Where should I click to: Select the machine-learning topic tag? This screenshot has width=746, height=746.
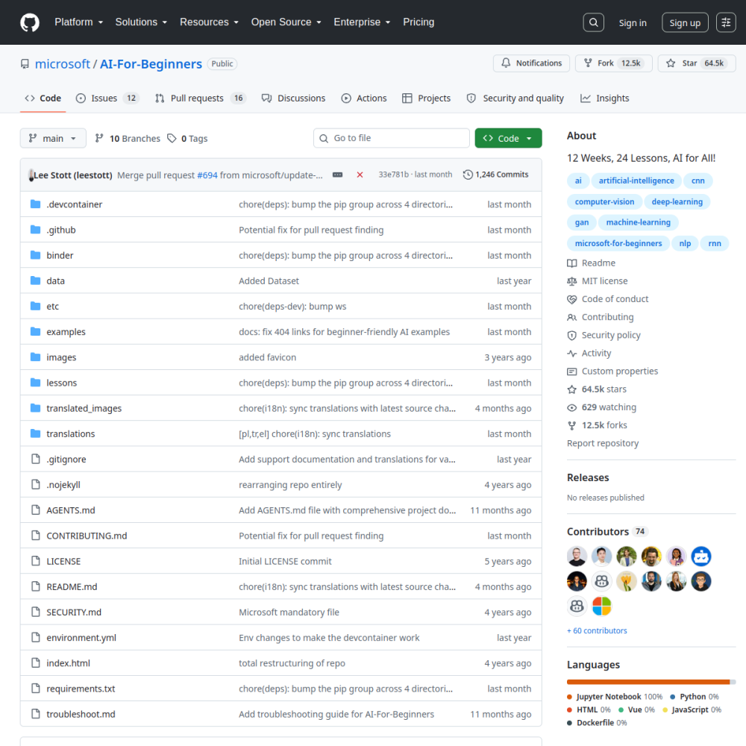coord(638,222)
